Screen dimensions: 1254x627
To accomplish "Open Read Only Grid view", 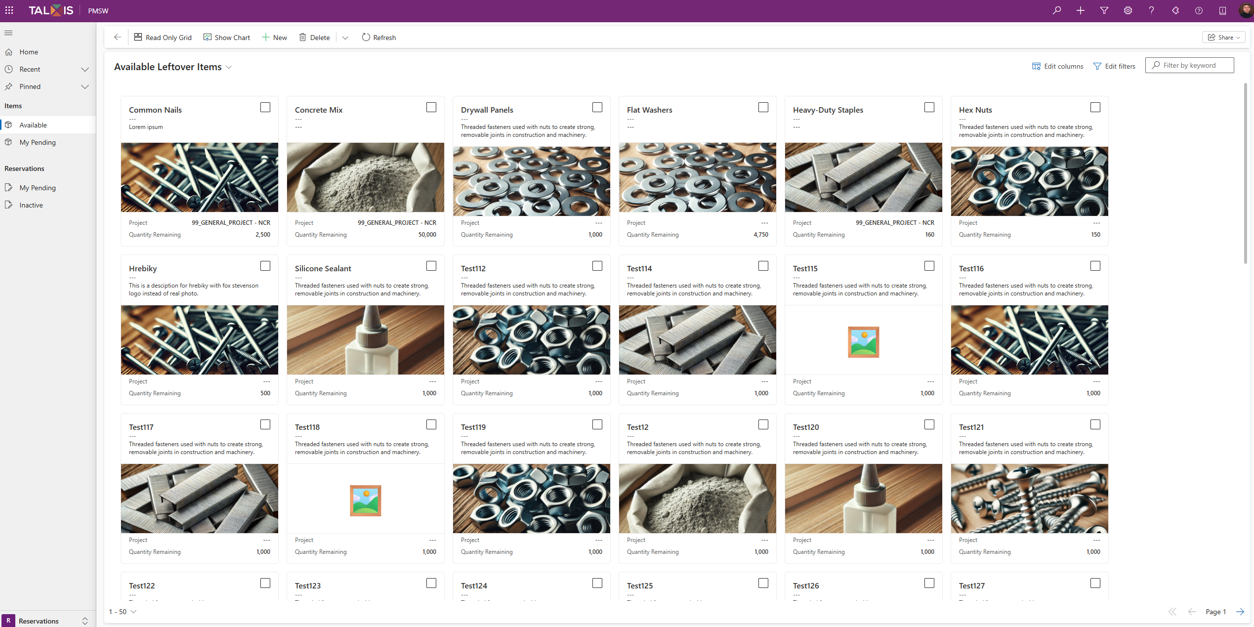I will click(163, 37).
